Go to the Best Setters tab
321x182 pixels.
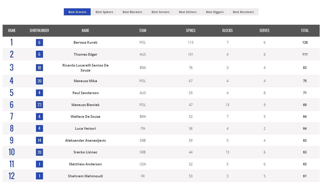point(188,12)
